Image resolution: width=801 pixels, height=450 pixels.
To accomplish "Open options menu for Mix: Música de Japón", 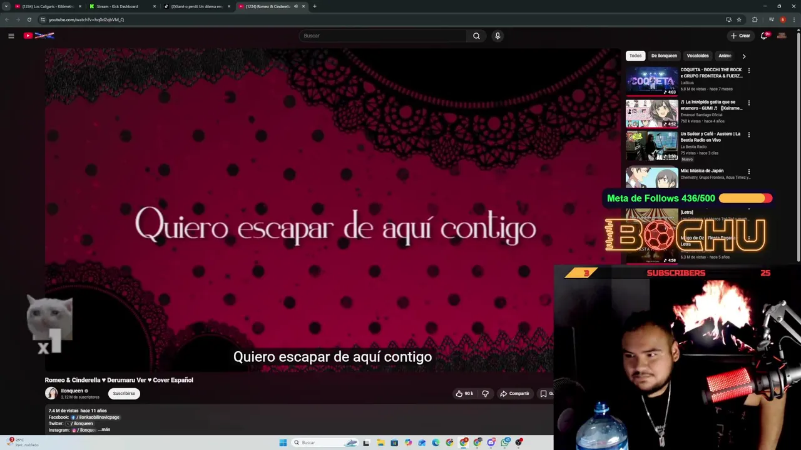I will point(748,171).
